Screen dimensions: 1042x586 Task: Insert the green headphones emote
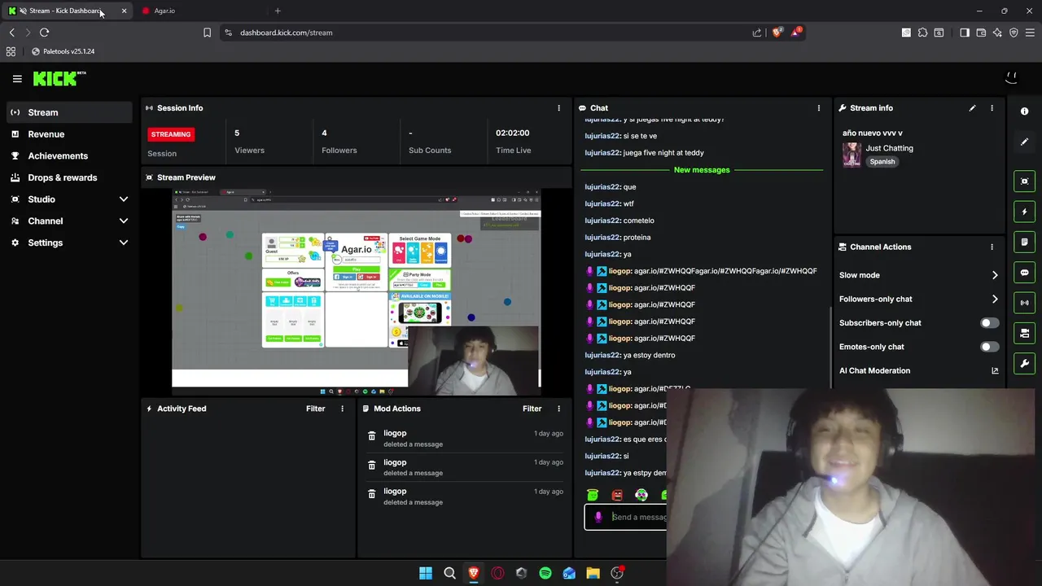coord(641,495)
